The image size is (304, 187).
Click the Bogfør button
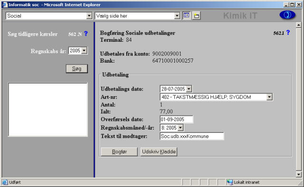click(119, 151)
